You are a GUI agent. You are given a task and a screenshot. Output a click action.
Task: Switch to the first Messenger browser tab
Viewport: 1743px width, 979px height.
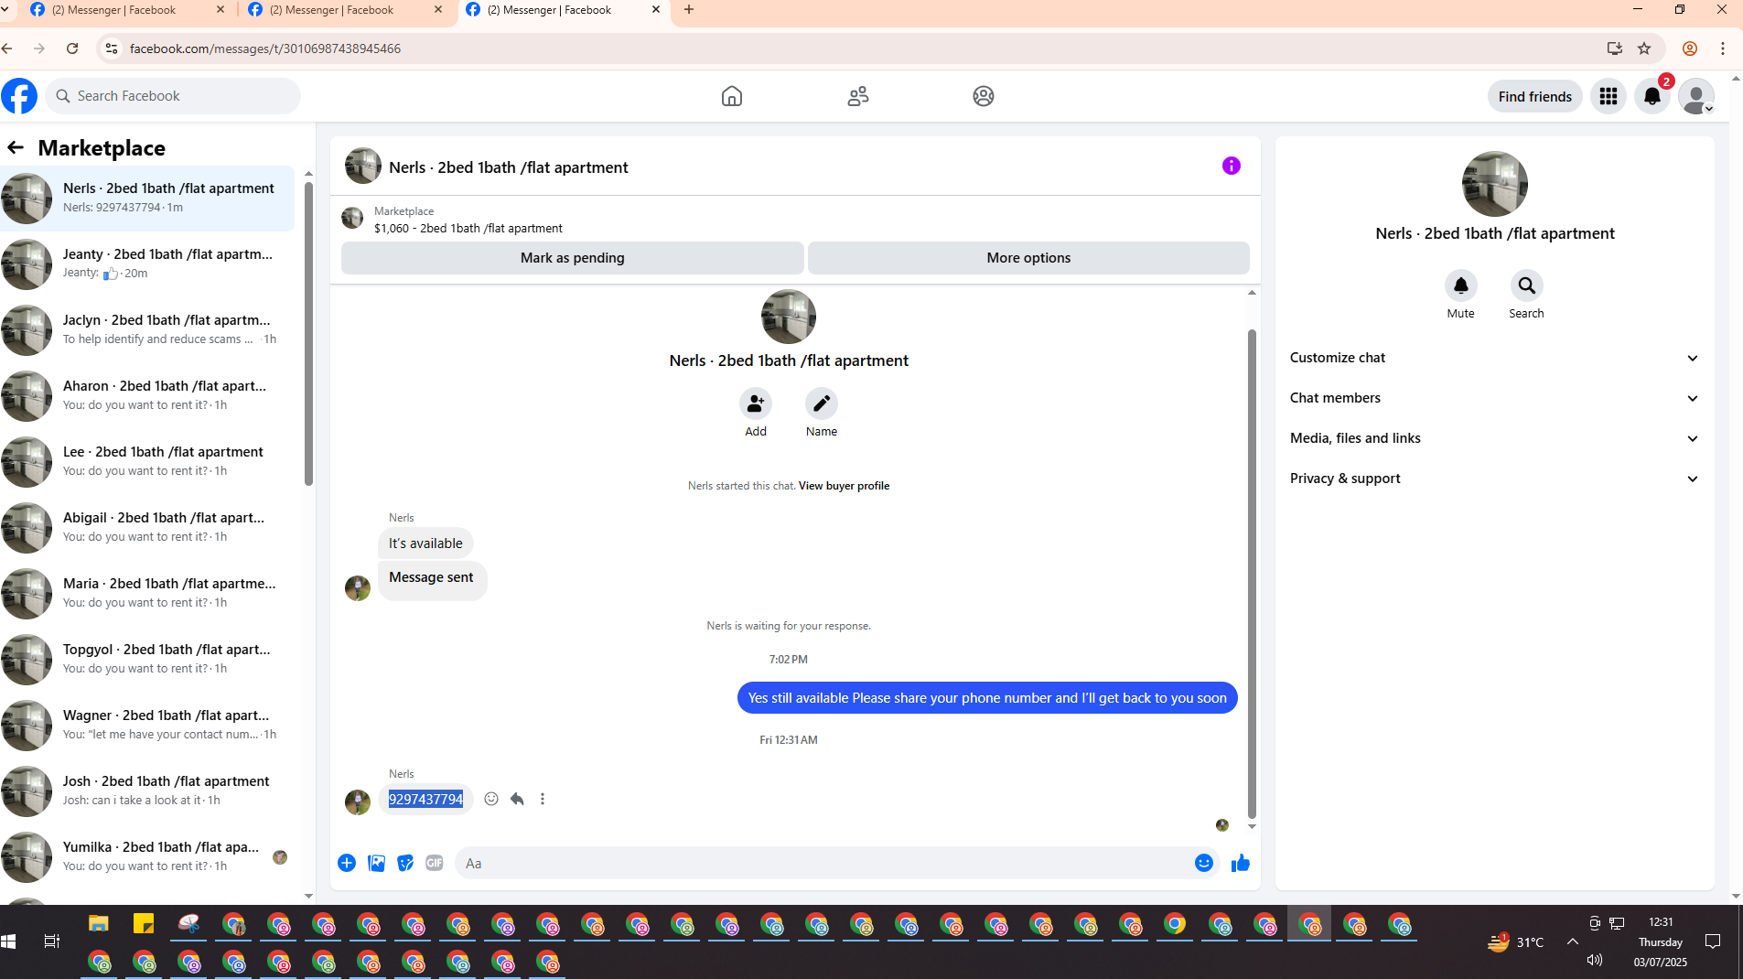[x=127, y=10]
